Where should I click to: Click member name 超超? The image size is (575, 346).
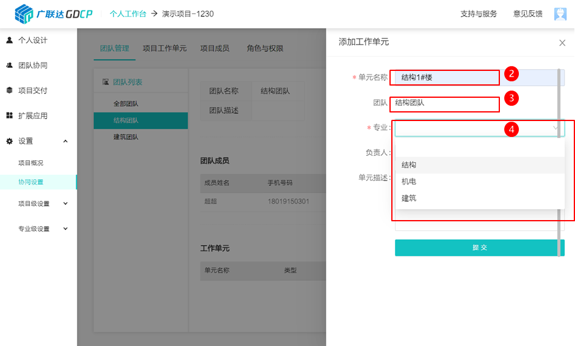211,201
